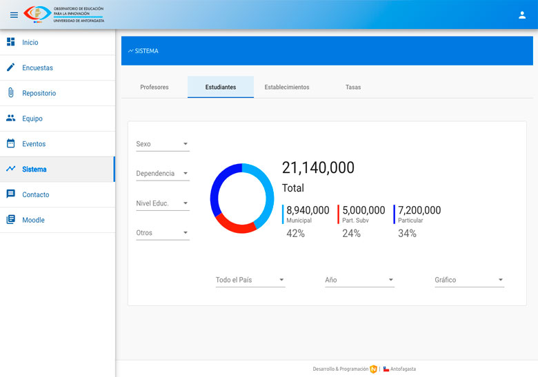Click the dark blue Particular legend bar
Viewport: 538px width, 377px height.
coord(395,214)
